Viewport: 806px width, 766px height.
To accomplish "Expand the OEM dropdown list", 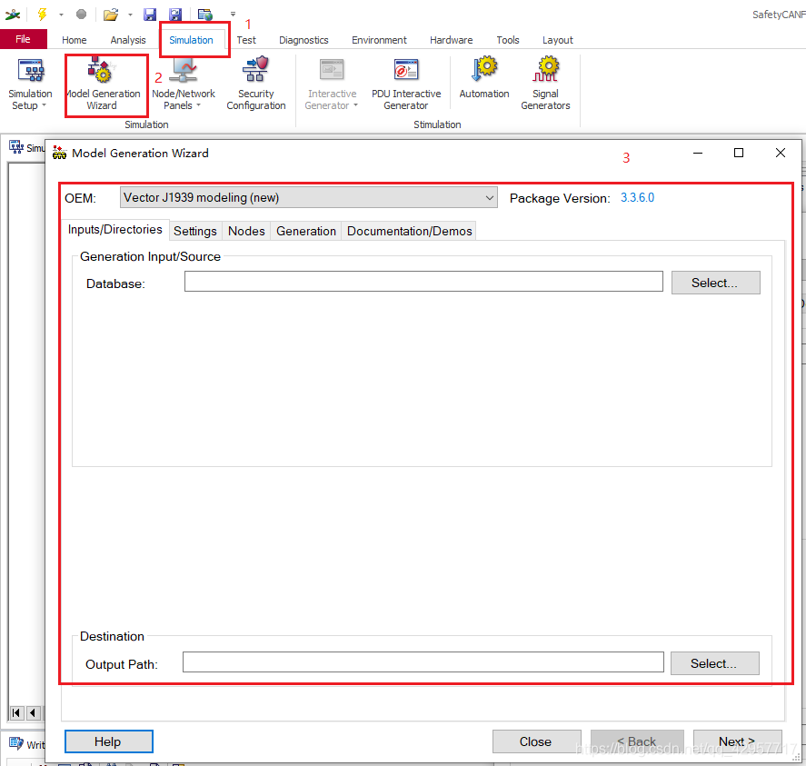I will pyautogui.click(x=490, y=197).
